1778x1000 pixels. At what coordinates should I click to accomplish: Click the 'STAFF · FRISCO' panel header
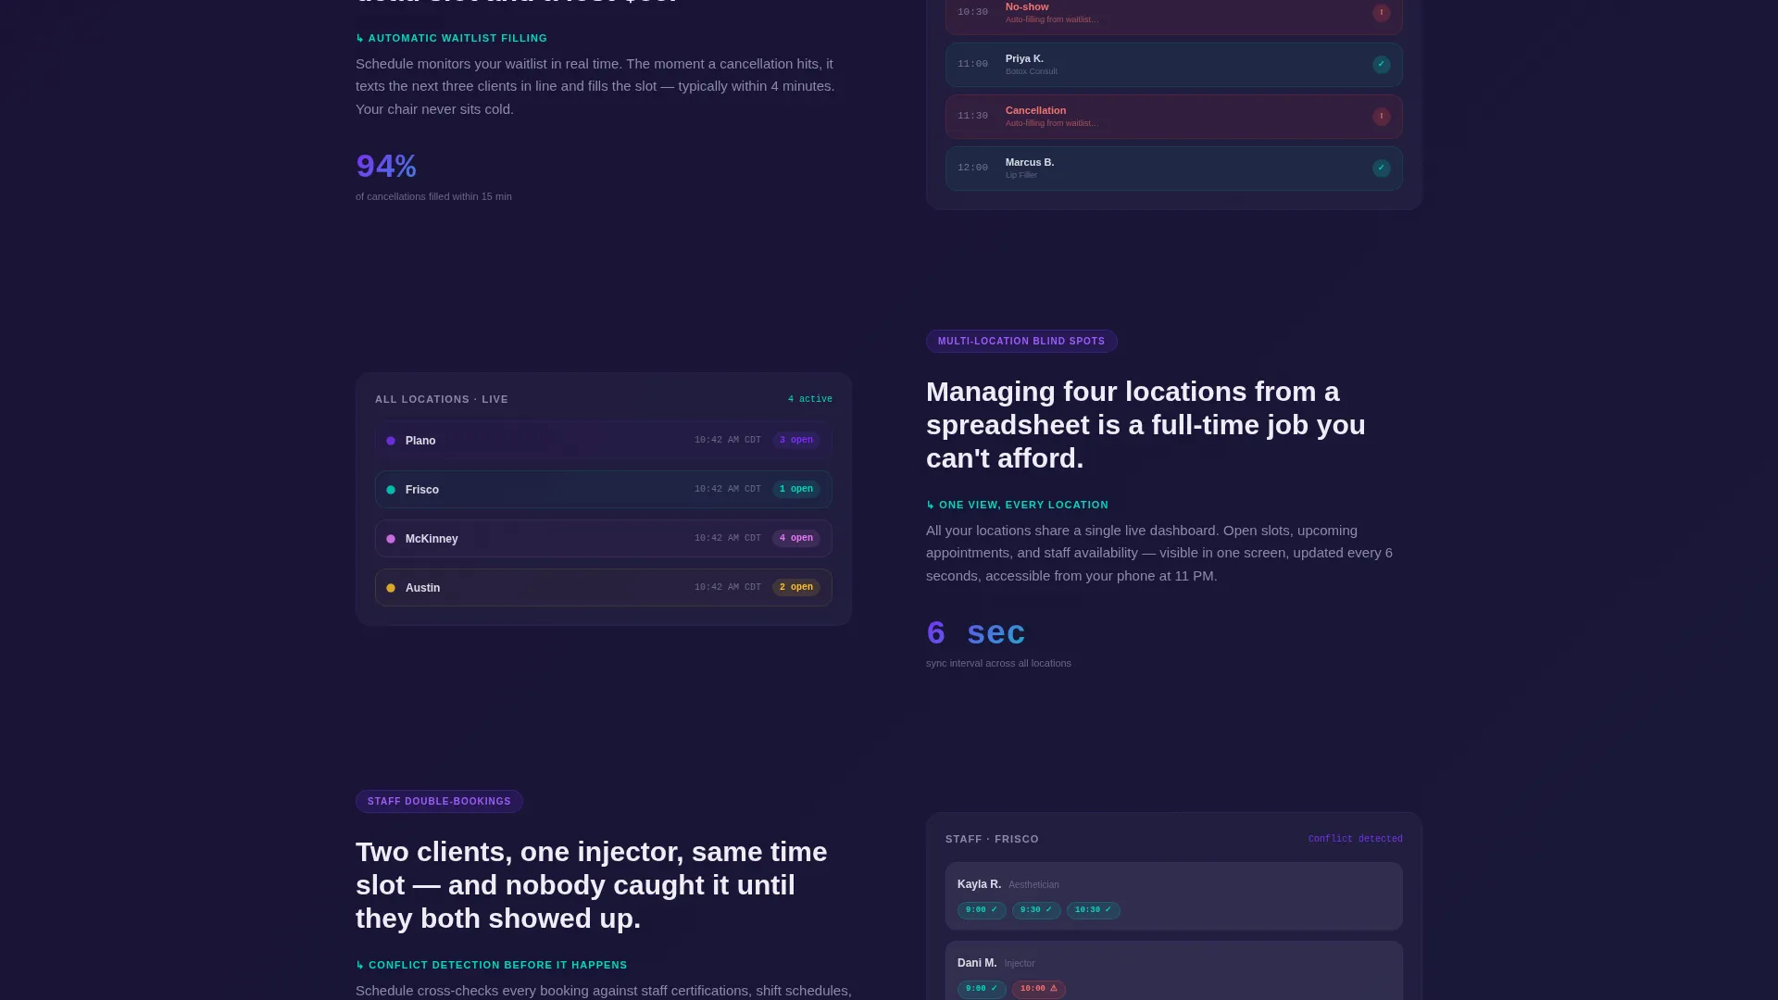pyautogui.click(x=992, y=840)
